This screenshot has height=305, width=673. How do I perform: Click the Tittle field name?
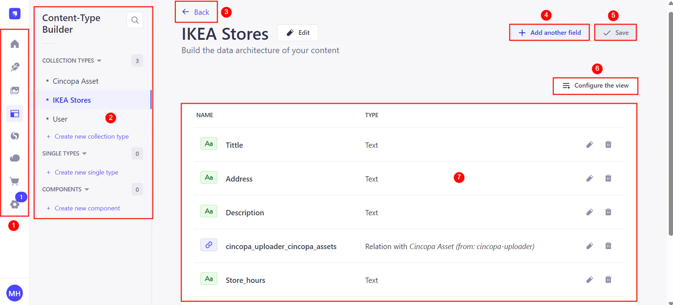[x=234, y=145]
